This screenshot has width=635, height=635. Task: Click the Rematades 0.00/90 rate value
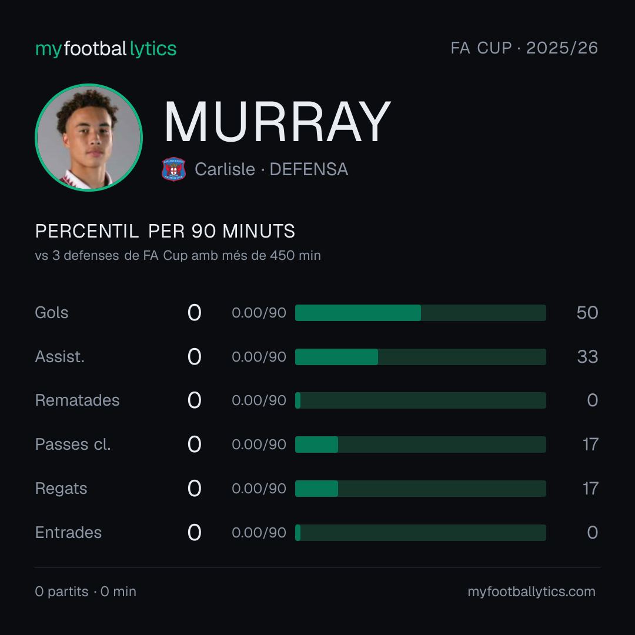click(259, 400)
